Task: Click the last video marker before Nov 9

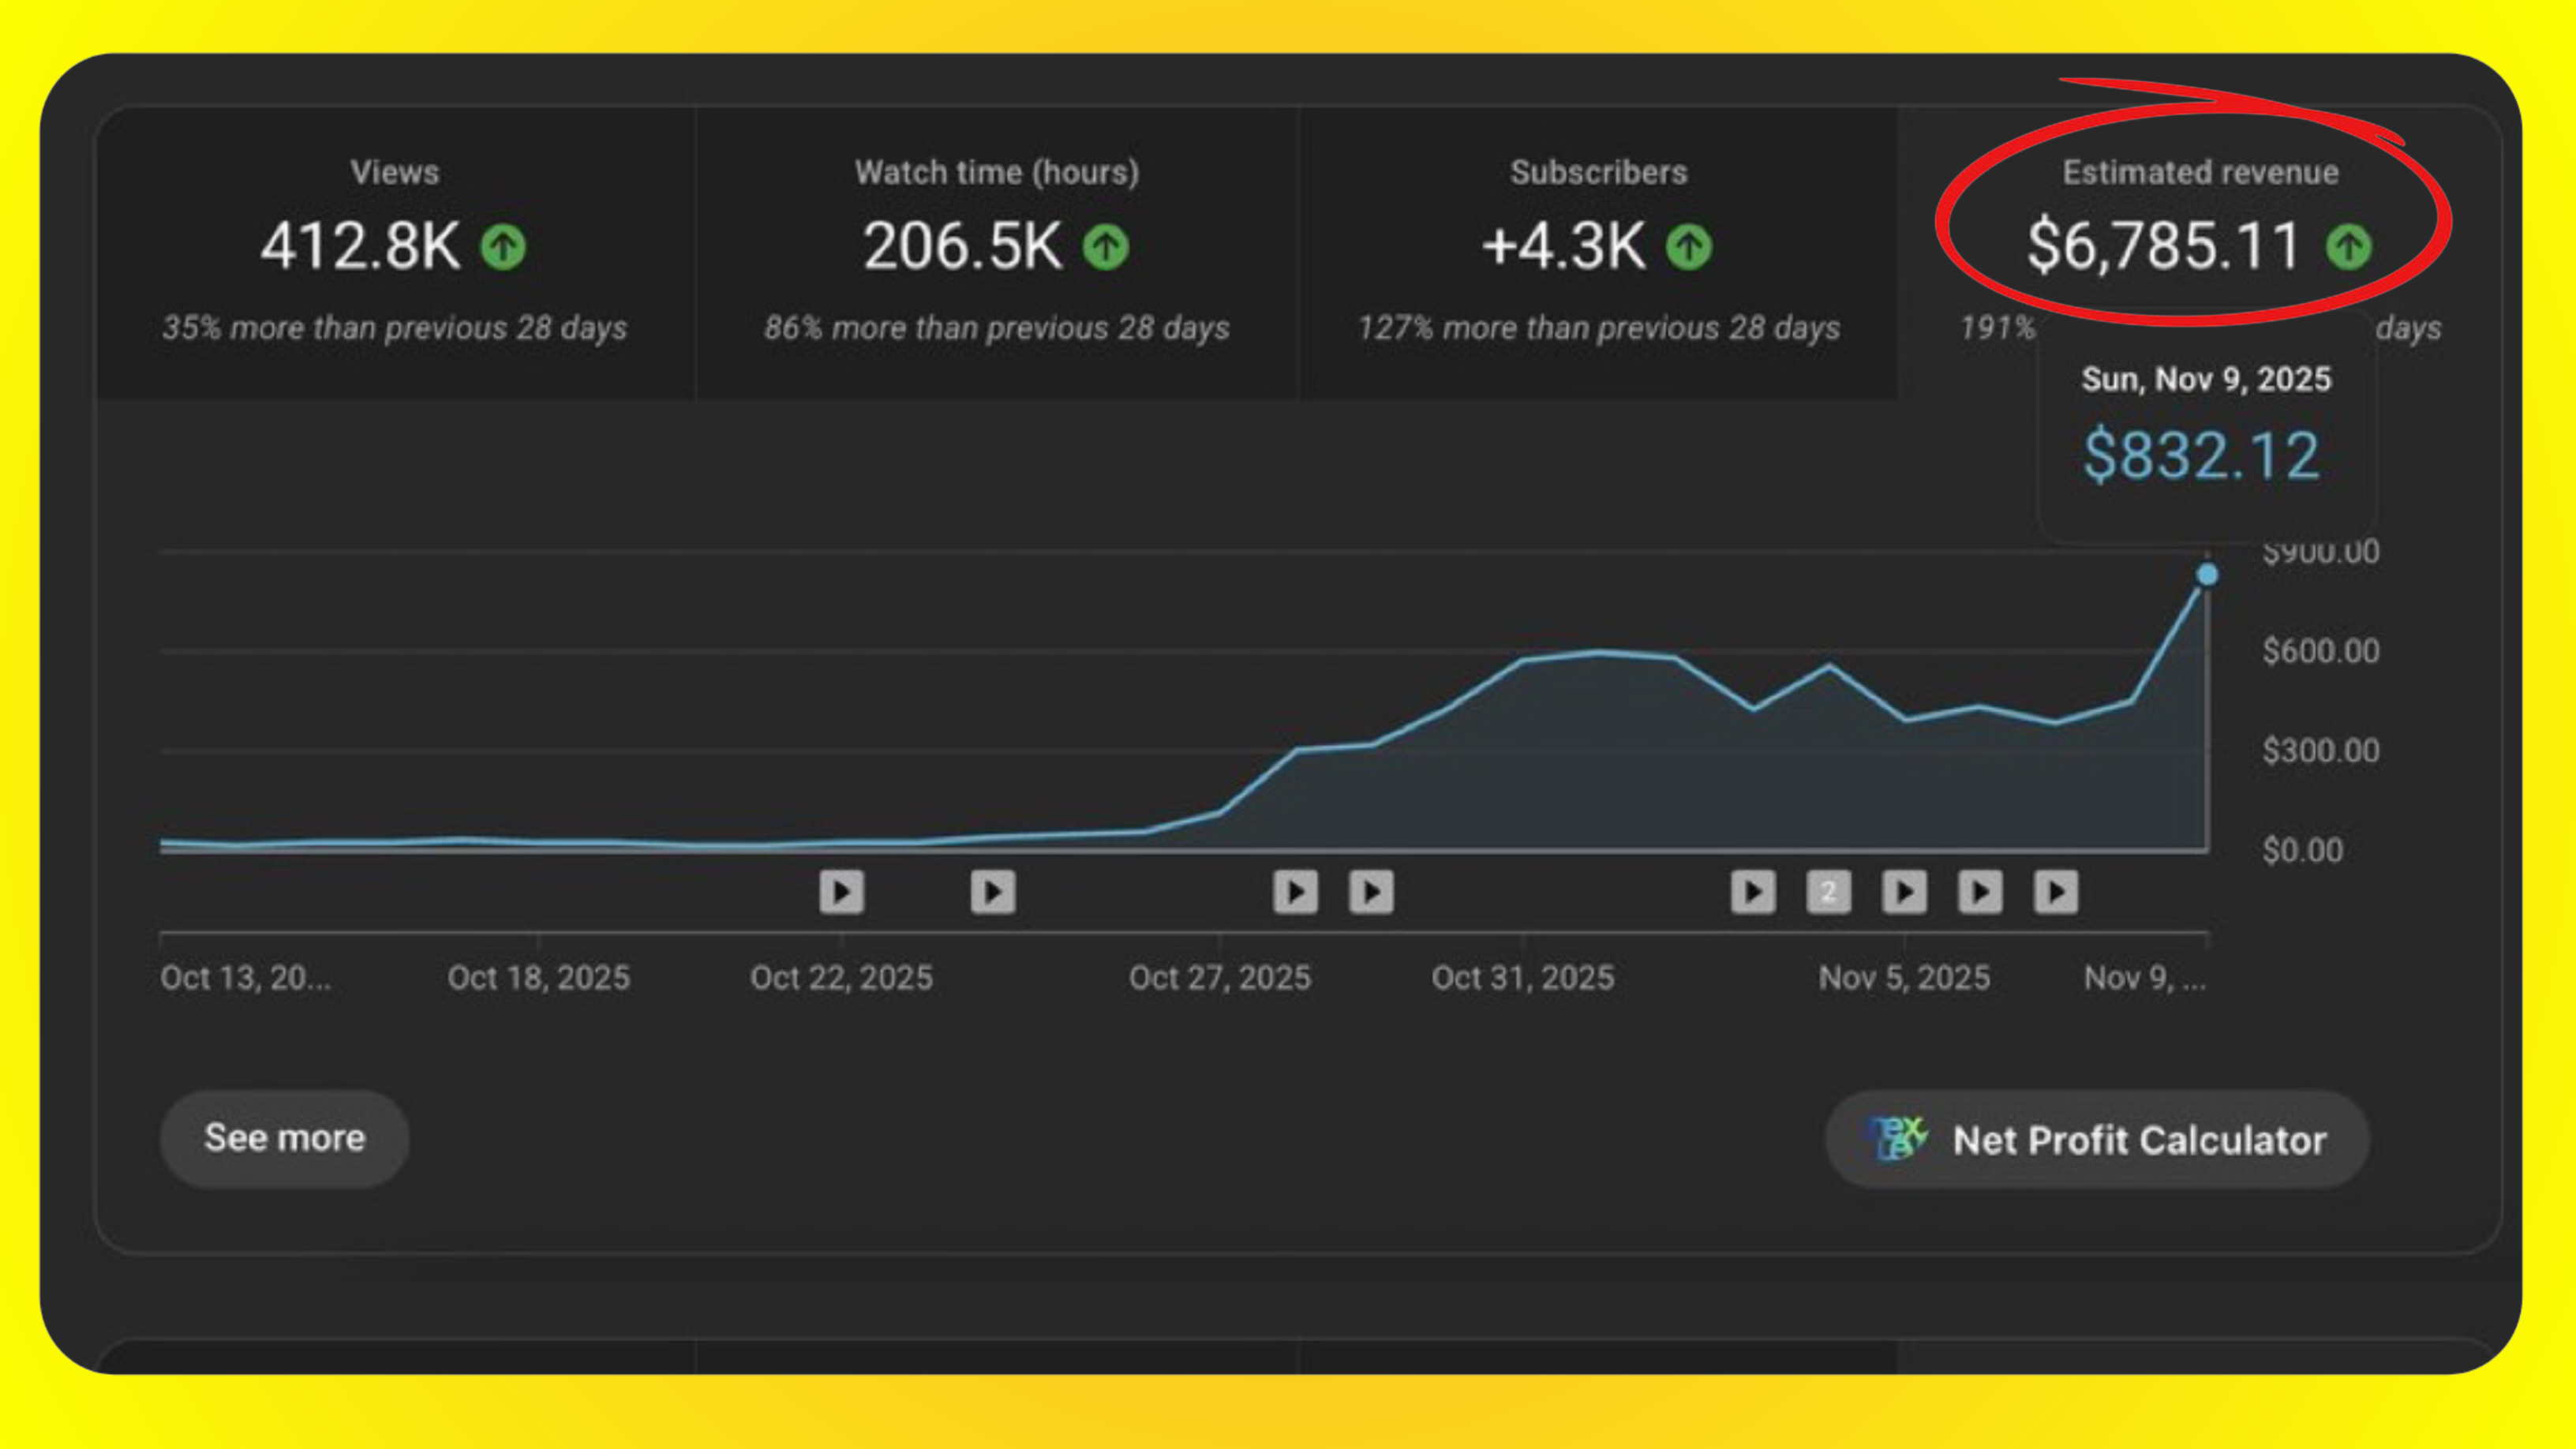Action: (x=2056, y=891)
